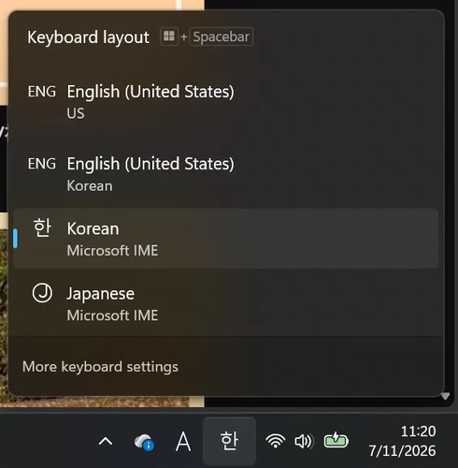Click the 한 language indicator in the taskbar

pos(229,441)
